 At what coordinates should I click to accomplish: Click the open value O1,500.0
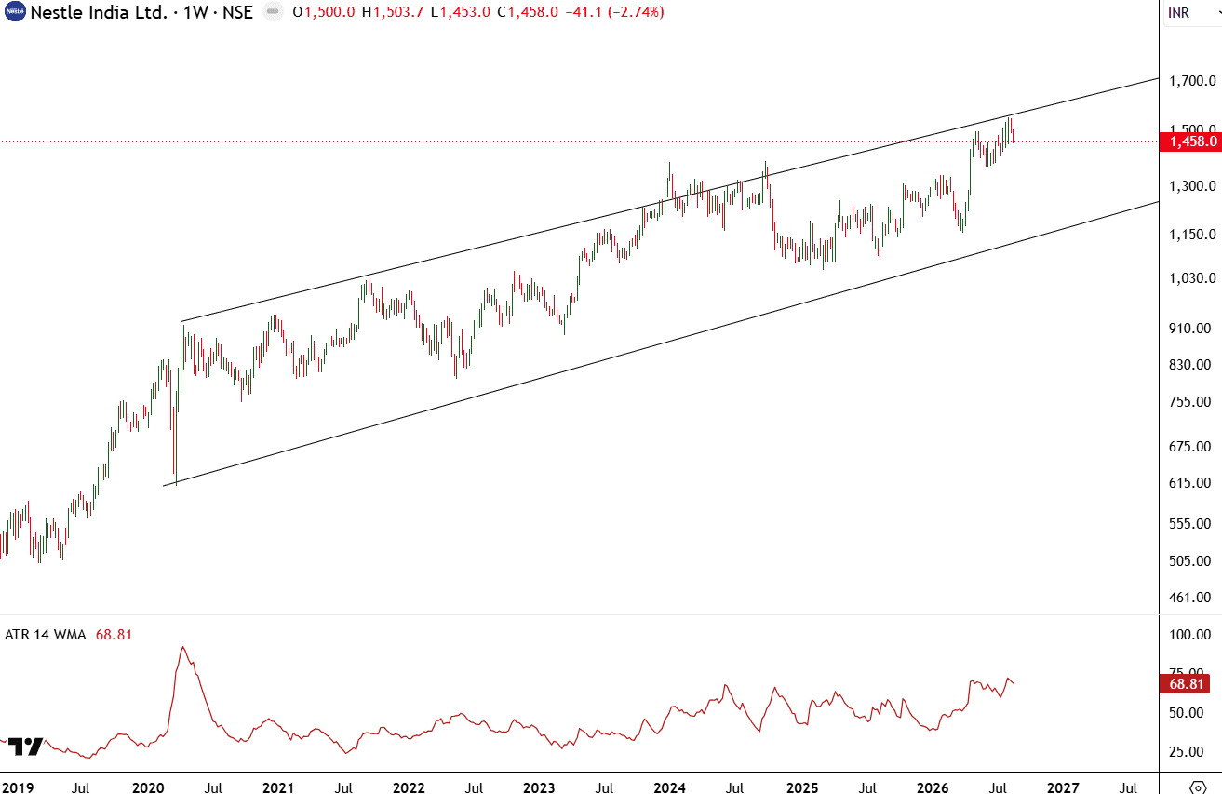[324, 12]
